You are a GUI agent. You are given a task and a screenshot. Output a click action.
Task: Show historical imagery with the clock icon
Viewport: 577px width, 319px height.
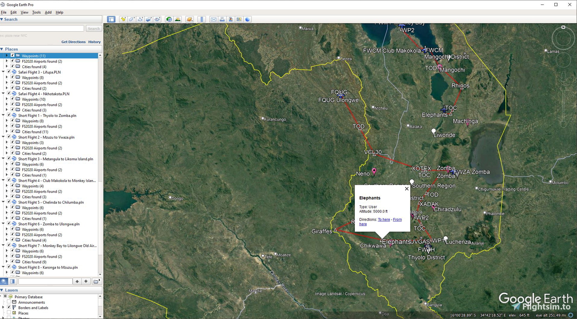pos(169,19)
